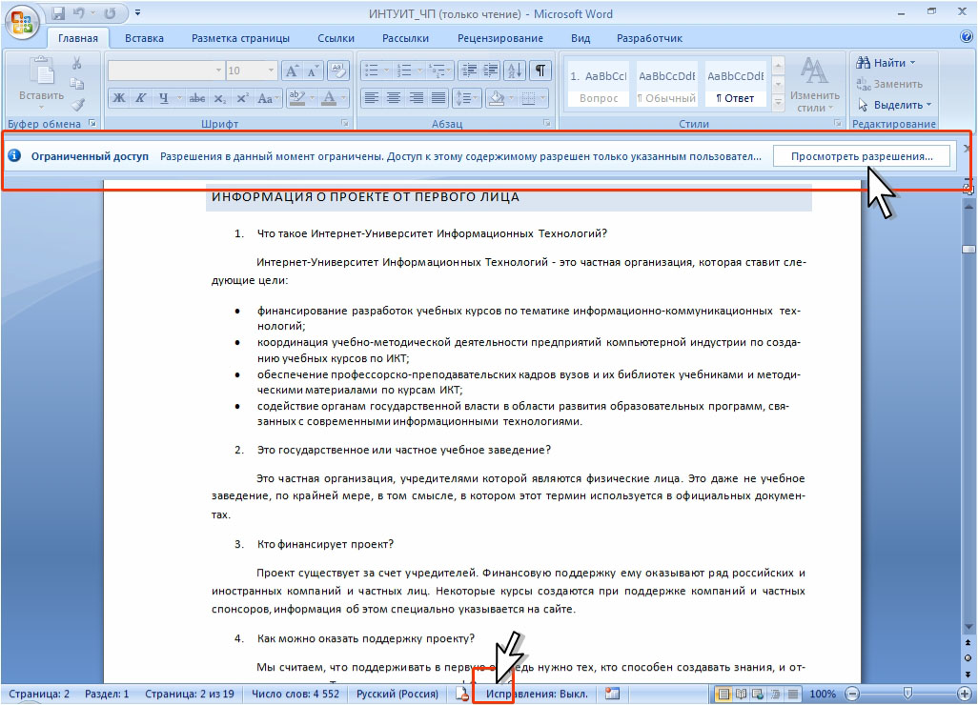Click the Вставить paste button
This screenshot has width=978, height=705.
point(41,84)
